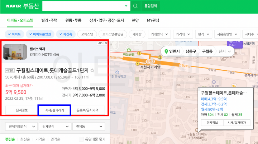Toggle the 재건축 filter chip
The height and width of the screenshot is (144, 258).
click(x=66, y=34)
